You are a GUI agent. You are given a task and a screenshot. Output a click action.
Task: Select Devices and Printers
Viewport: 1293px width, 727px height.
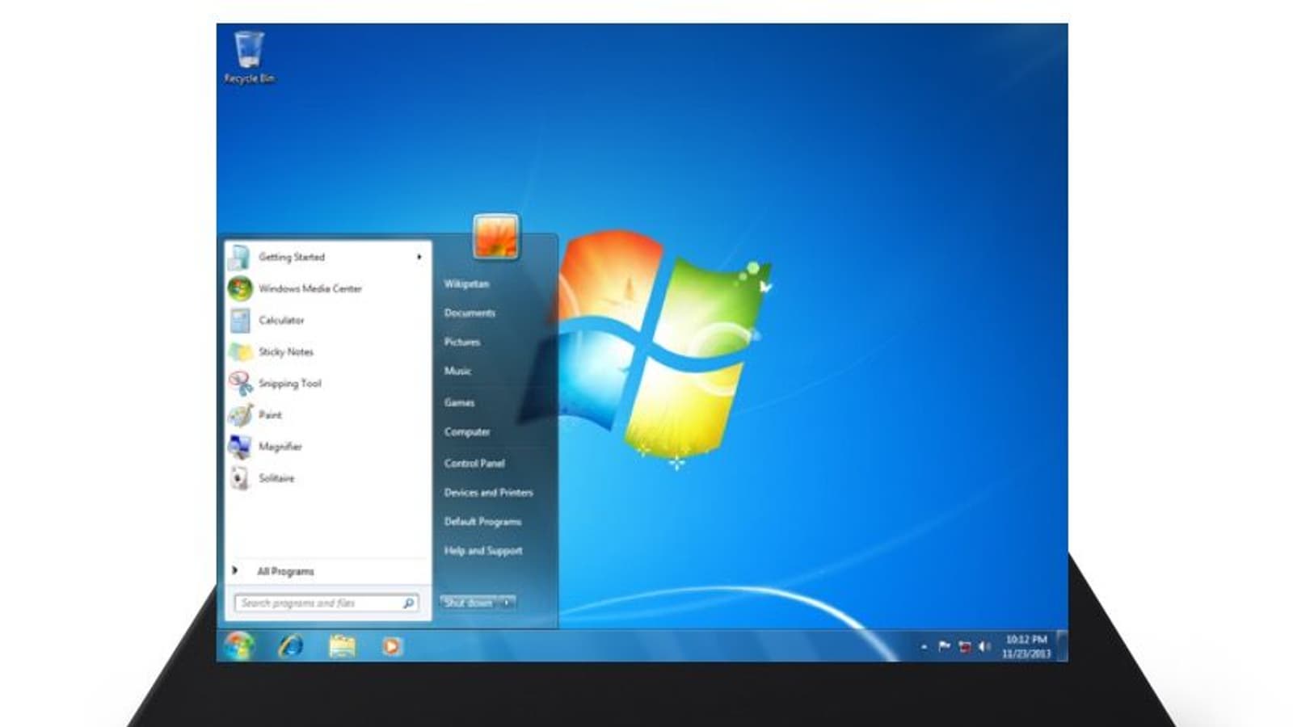coord(488,492)
